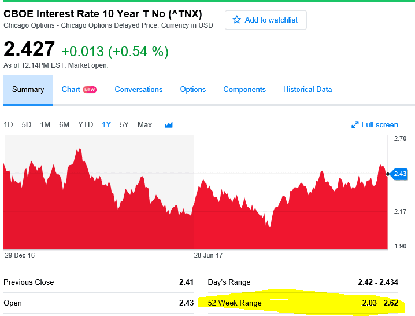This screenshot has width=415, height=316.
Task: Open the chart type icon
Action: [x=169, y=124]
